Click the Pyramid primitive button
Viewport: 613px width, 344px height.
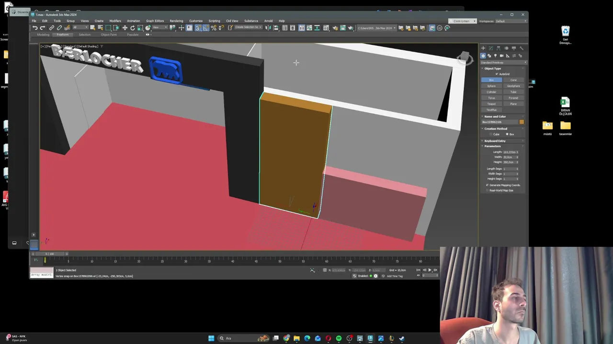[513, 98]
